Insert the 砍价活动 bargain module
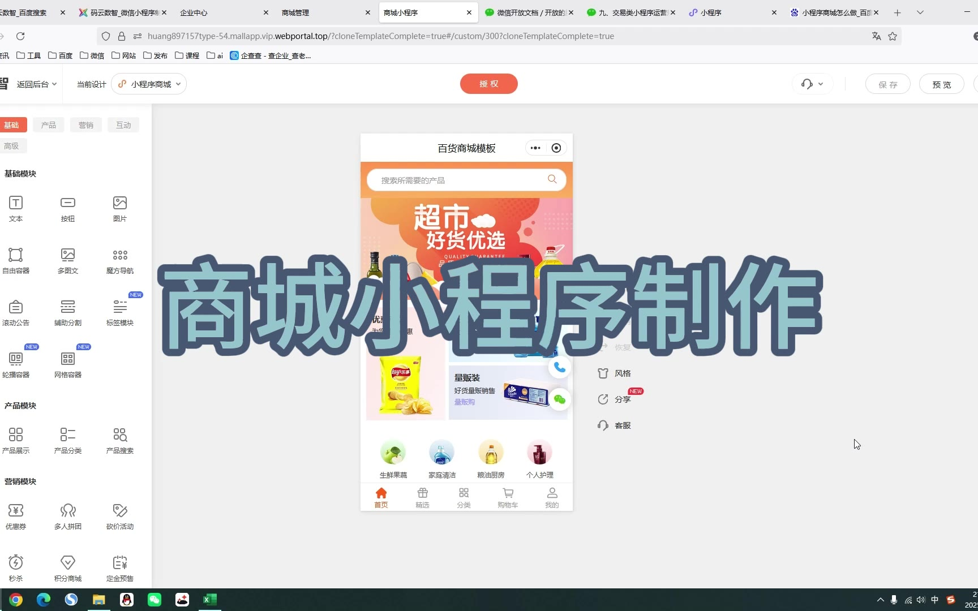 120,517
